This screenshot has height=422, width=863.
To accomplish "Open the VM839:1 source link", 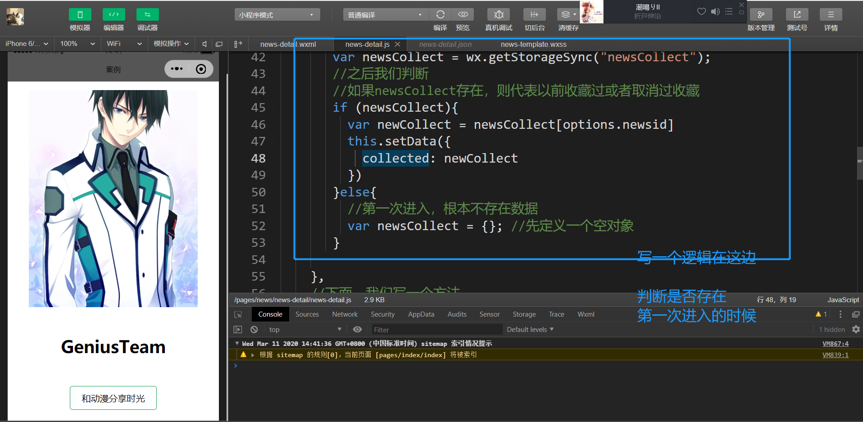I will pos(835,355).
